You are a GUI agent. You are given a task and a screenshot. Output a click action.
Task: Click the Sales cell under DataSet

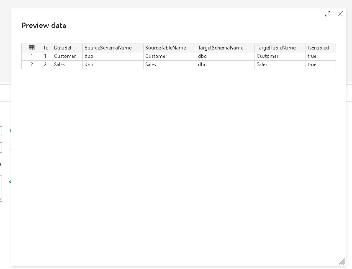[59, 65]
